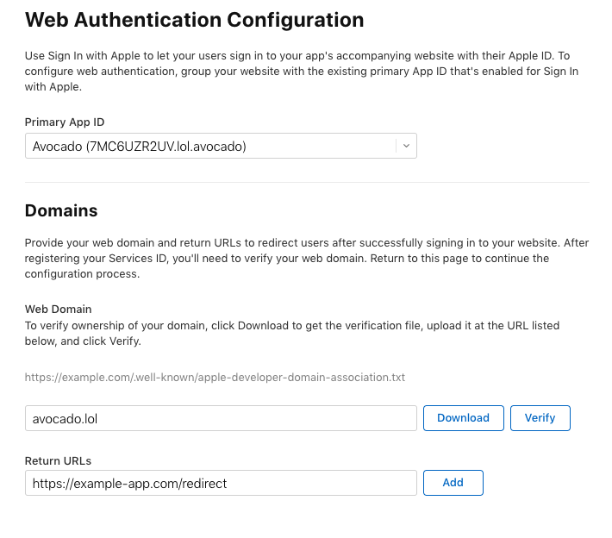
Task: Click the Web Domain label
Action: click(58, 309)
